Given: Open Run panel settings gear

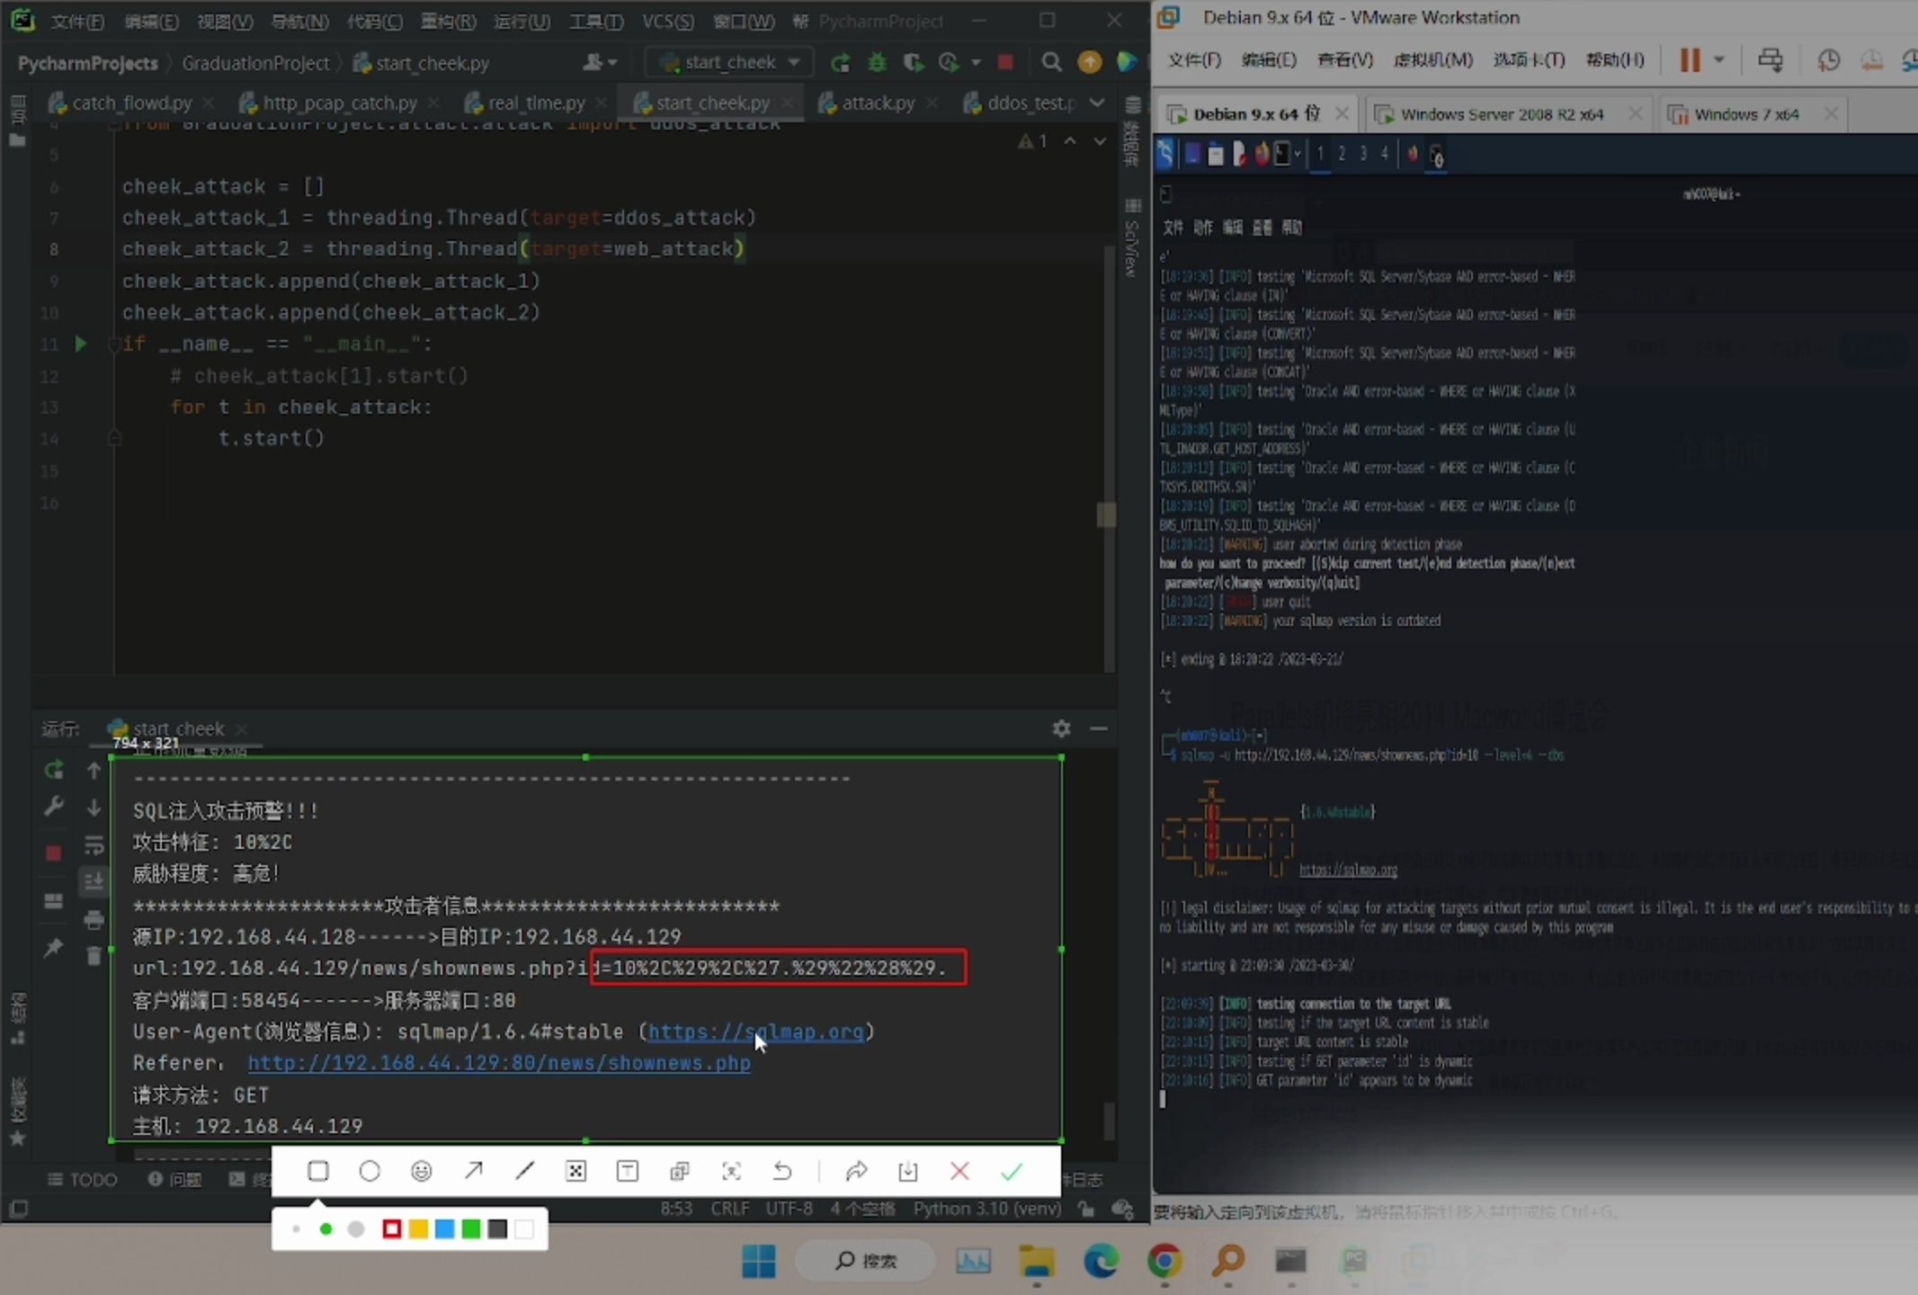Looking at the screenshot, I should 1061,728.
